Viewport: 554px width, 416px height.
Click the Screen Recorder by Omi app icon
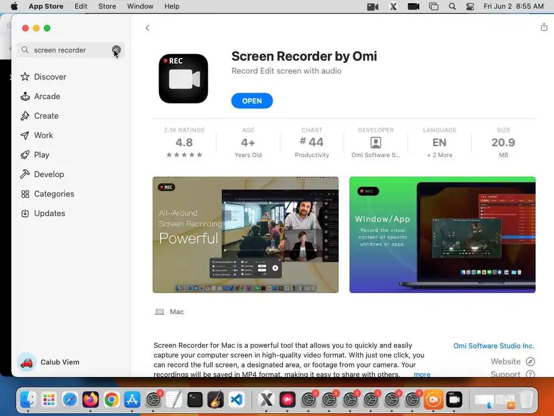point(183,79)
